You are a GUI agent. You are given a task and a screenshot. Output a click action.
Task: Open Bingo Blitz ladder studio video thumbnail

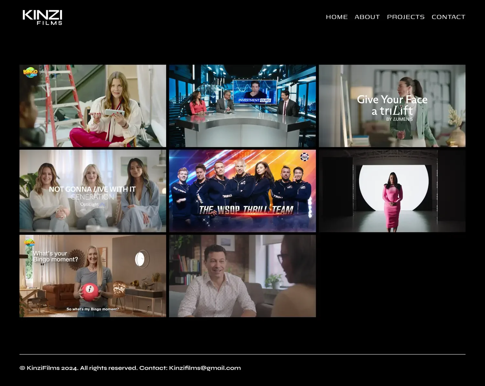click(x=93, y=106)
